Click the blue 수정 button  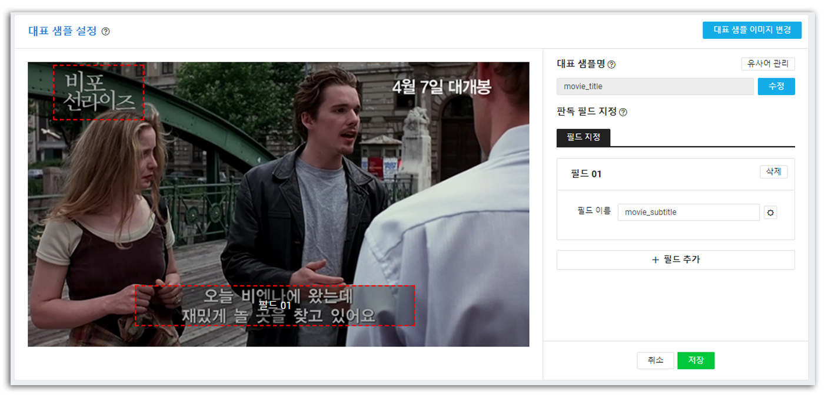click(776, 86)
